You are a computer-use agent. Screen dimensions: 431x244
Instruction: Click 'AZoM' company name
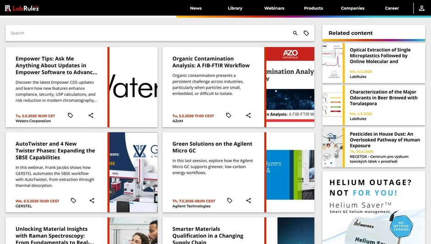pyautogui.click(x=178, y=121)
